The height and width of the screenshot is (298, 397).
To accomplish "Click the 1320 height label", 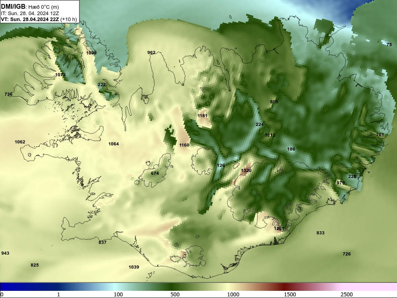I will point(246,170).
